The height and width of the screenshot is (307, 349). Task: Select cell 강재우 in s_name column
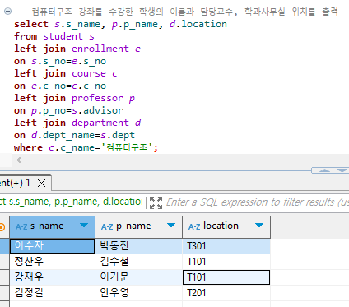pyautogui.click(x=52, y=277)
